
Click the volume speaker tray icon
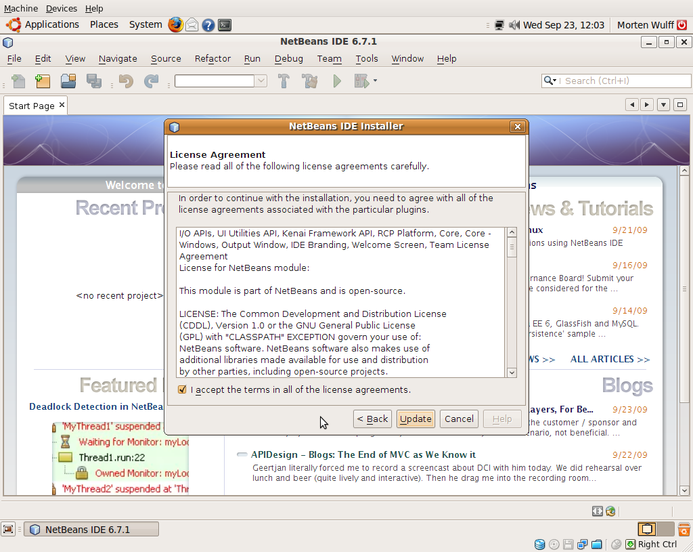click(514, 25)
